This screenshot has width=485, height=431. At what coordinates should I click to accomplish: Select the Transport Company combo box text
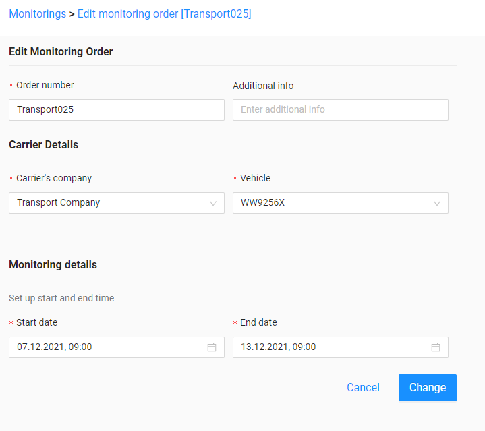click(59, 202)
